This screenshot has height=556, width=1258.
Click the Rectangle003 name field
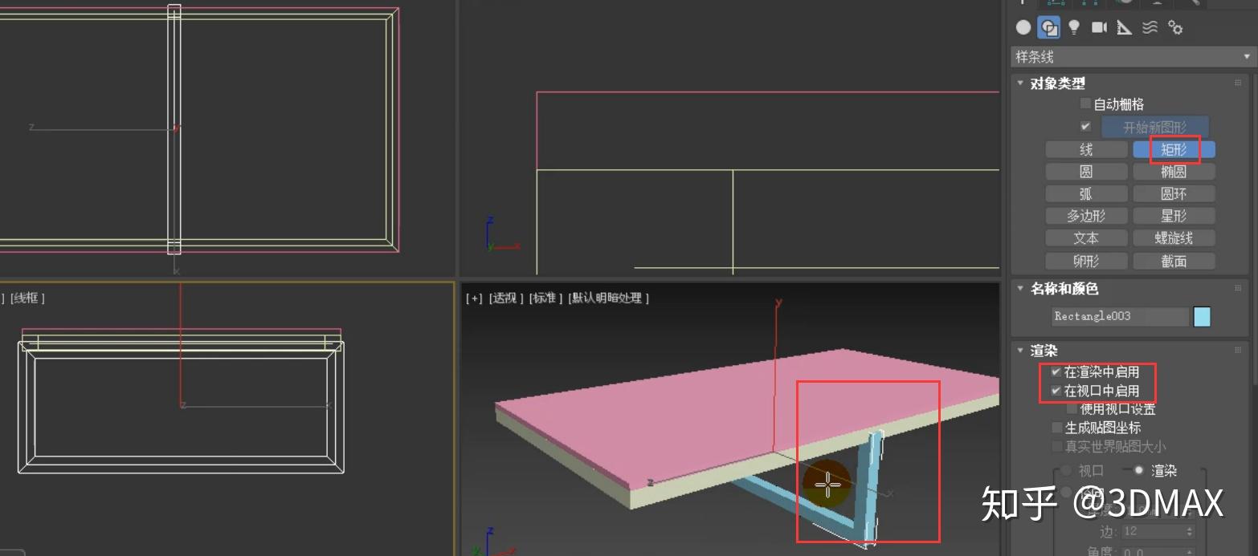click(x=1119, y=316)
